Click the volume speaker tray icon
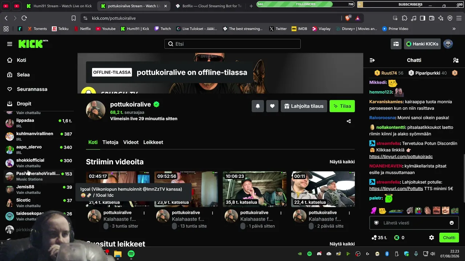Viewport: 465px width, 261px height. [433, 254]
